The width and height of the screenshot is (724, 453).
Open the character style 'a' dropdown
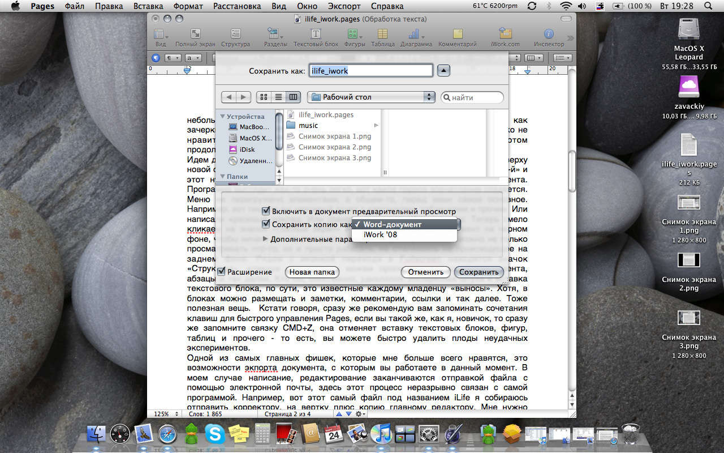click(x=193, y=58)
